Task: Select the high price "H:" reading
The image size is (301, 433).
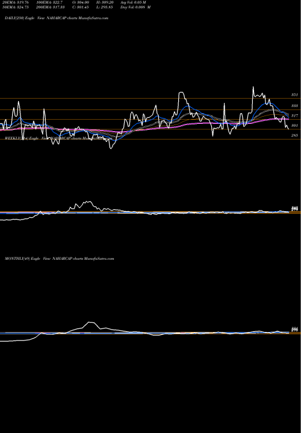Action: coord(105,2)
